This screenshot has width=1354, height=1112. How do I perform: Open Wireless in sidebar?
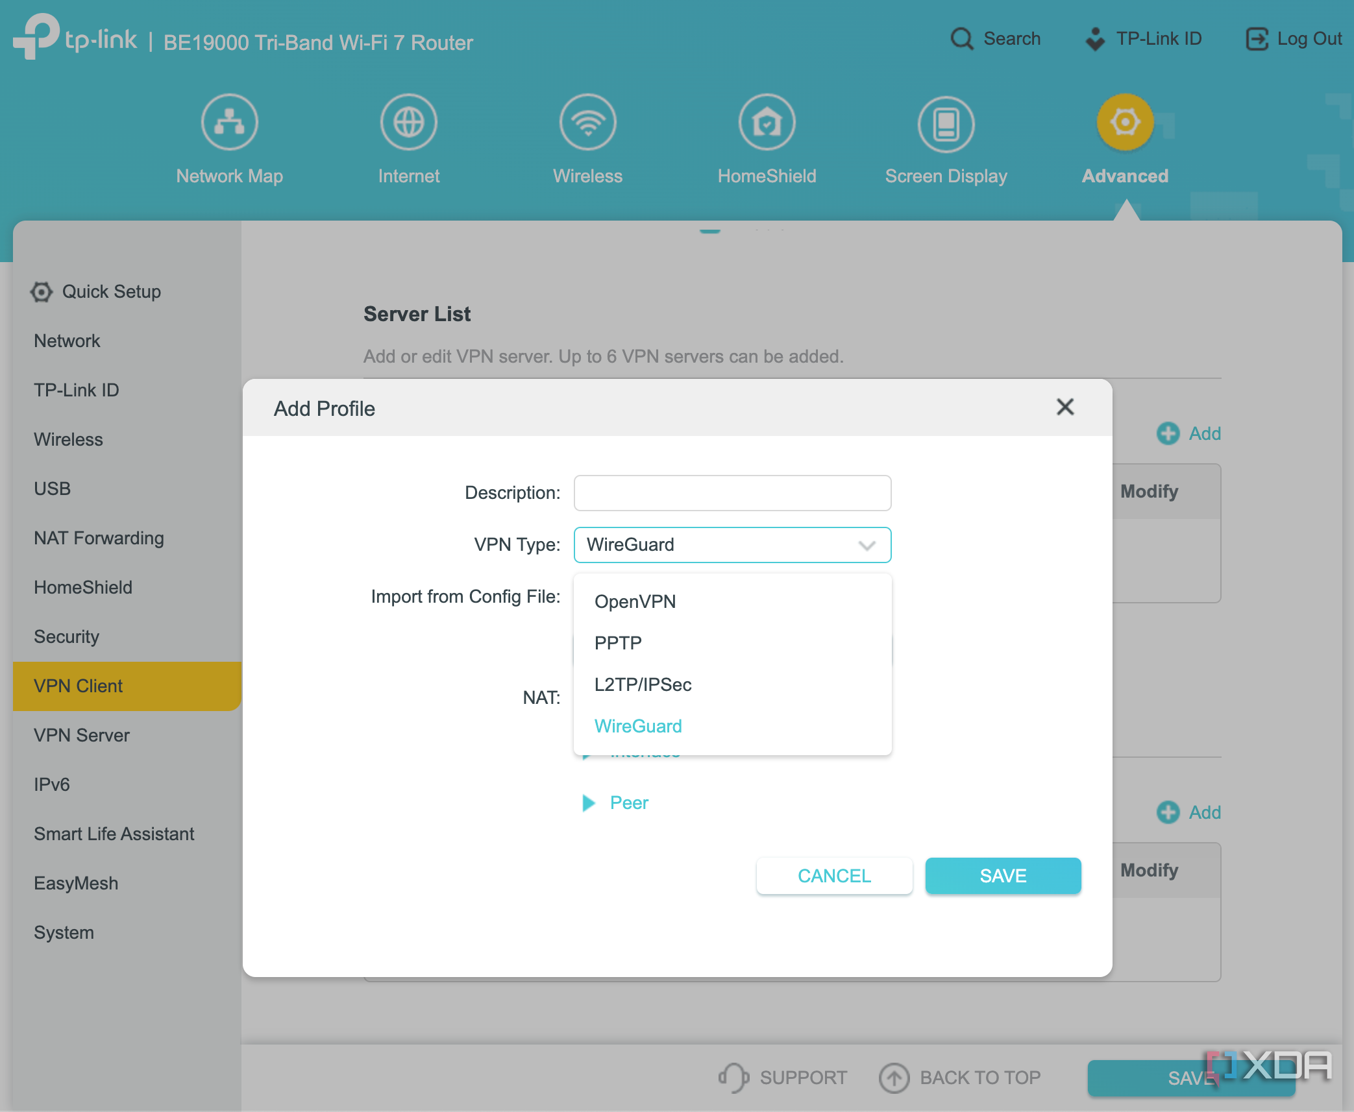click(x=127, y=440)
